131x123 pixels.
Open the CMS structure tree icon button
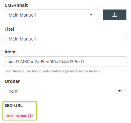point(114,15)
